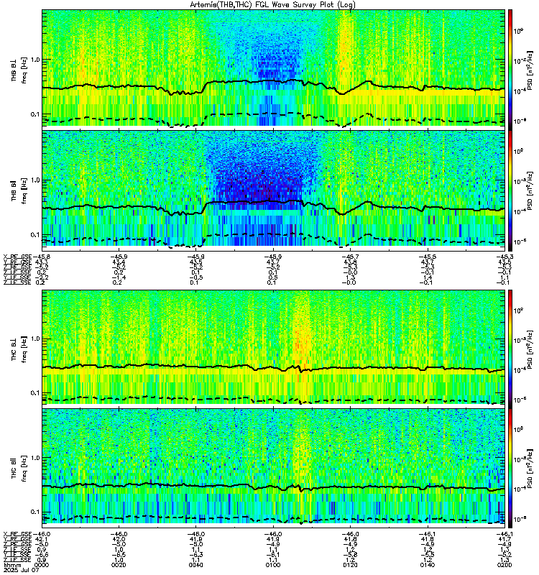Click the X_RE_GSE row label next to -45.8
The image size is (539, 575).
tap(17, 257)
